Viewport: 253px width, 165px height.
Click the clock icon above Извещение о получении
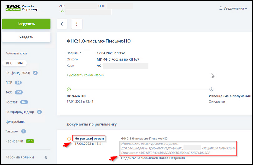(x=211, y=89)
